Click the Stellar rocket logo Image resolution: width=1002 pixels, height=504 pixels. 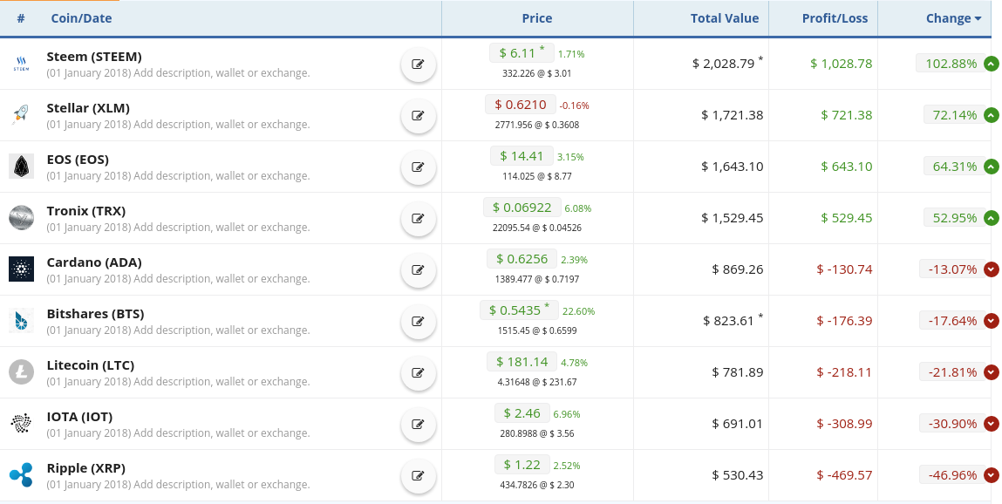21,115
